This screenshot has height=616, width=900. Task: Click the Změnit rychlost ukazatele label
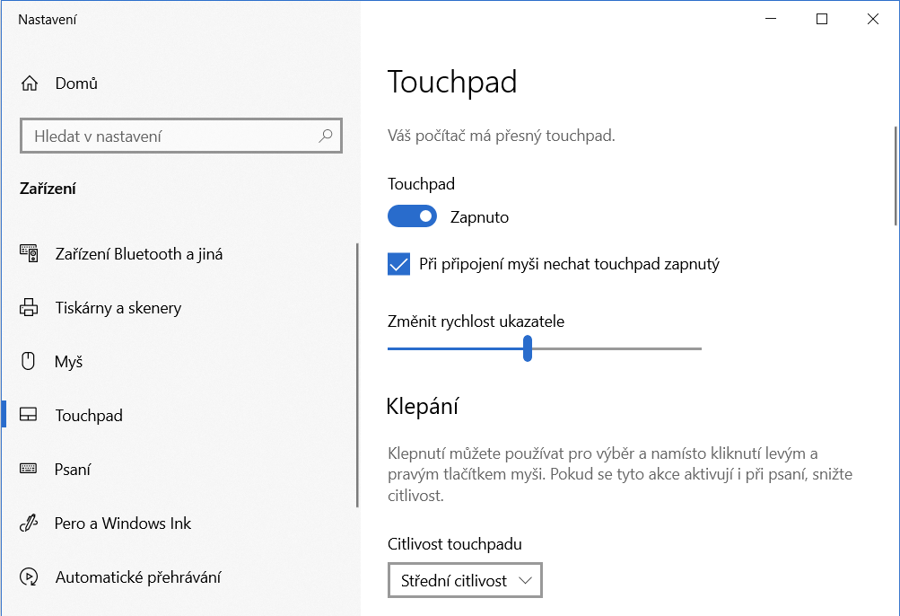[476, 321]
